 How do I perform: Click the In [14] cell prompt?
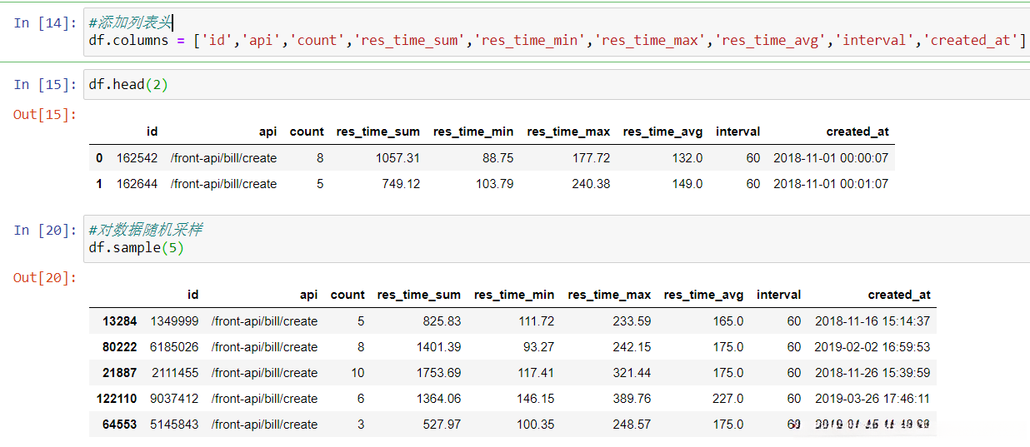click(45, 23)
